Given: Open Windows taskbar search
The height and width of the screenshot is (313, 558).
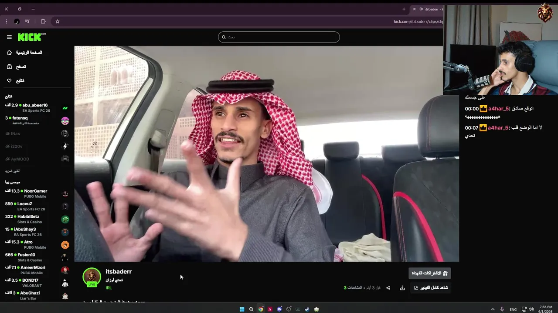Looking at the screenshot, I should pyautogui.click(x=251, y=309).
